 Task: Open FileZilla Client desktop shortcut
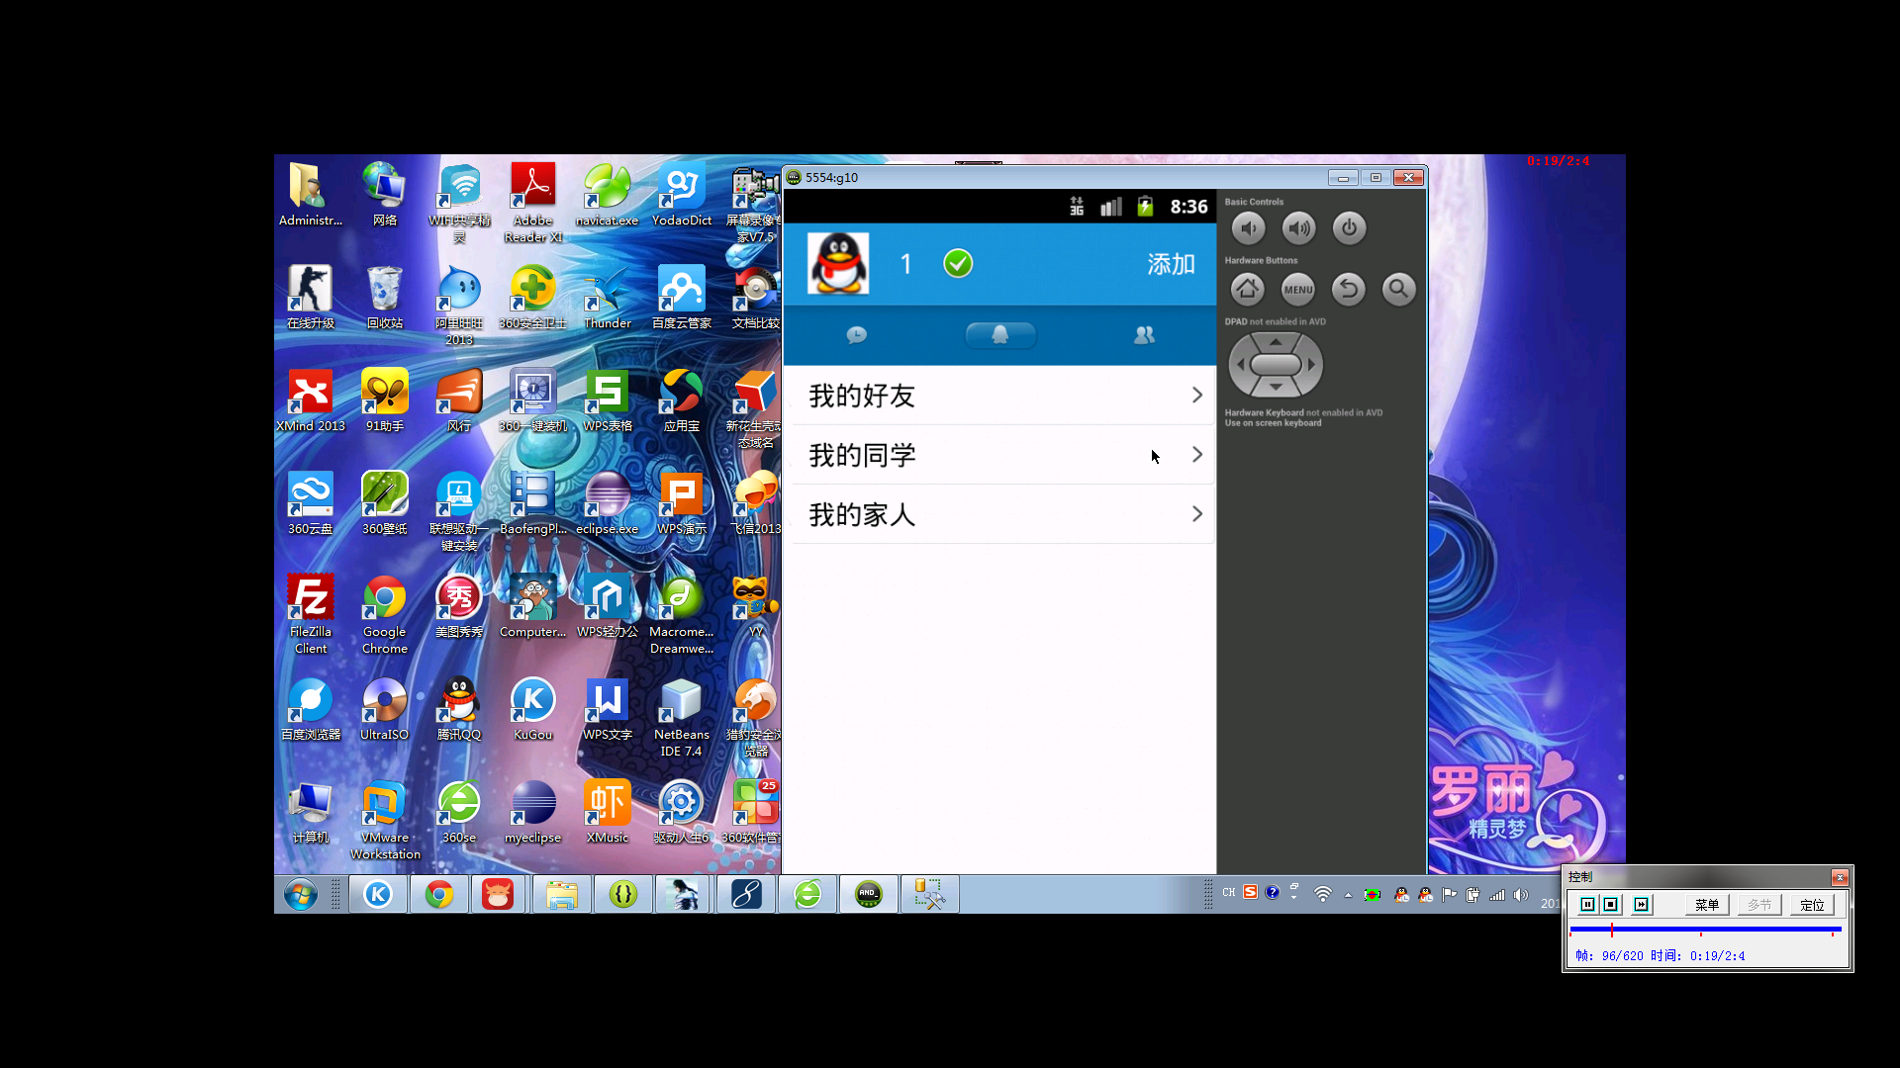pyautogui.click(x=311, y=614)
